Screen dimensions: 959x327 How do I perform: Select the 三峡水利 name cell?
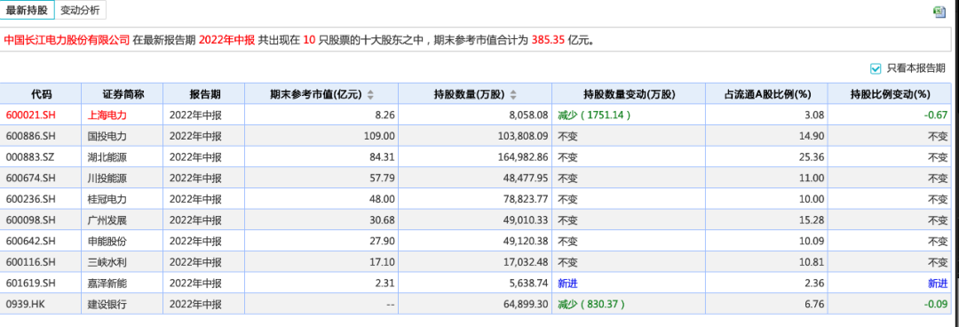coord(123,262)
